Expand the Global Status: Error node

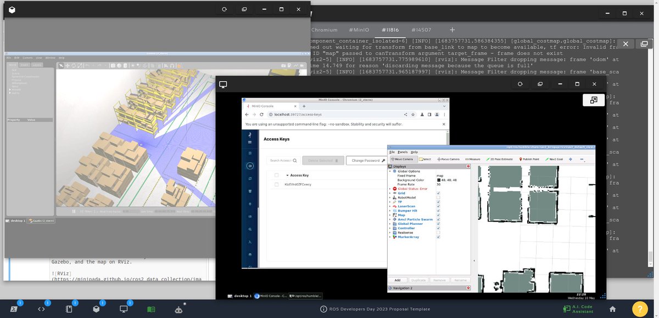(x=390, y=189)
